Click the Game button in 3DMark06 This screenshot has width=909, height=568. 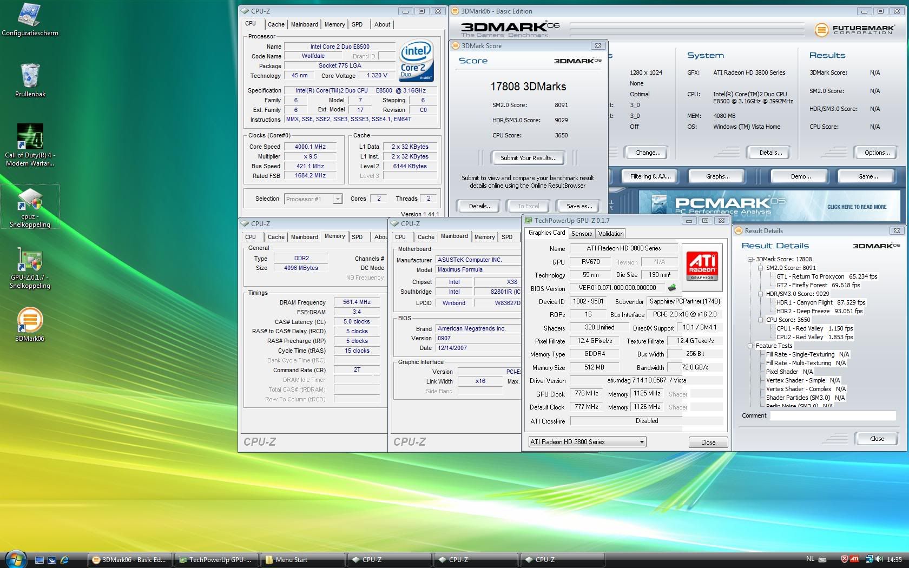tap(867, 176)
